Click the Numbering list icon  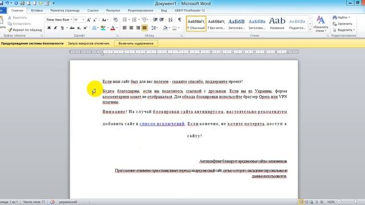tap(135, 20)
